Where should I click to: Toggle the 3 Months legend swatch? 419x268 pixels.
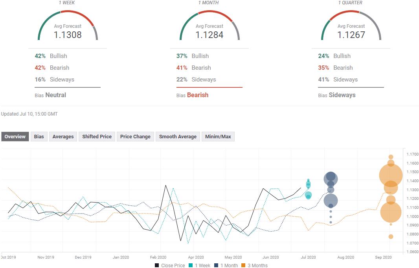click(243, 265)
